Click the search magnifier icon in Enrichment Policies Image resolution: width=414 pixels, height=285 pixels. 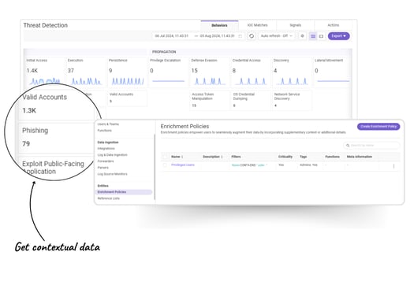pos(348,146)
